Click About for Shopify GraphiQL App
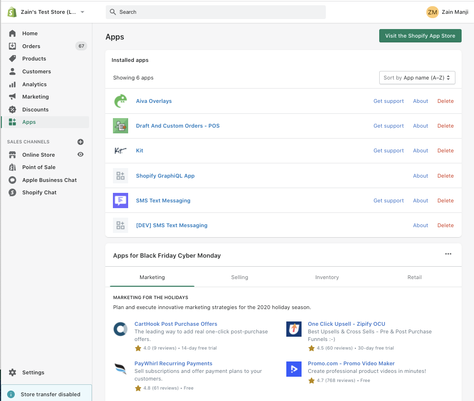Image resolution: width=474 pixels, height=401 pixels. 421,176
